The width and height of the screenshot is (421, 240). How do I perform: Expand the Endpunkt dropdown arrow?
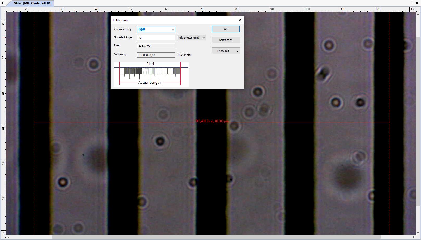click(x=237, y=51)
